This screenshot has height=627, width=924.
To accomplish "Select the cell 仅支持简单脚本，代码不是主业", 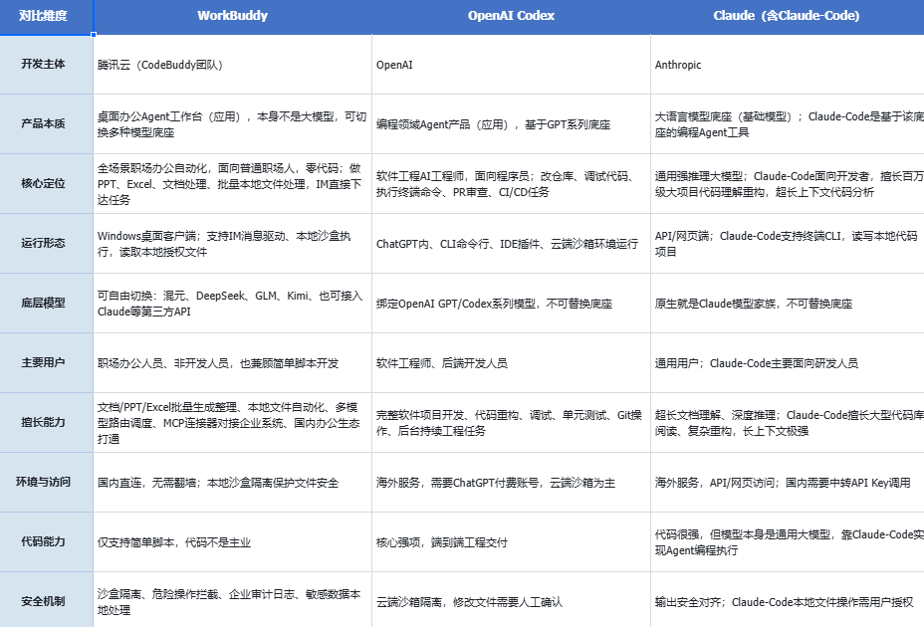I will (x=232, y=542).
